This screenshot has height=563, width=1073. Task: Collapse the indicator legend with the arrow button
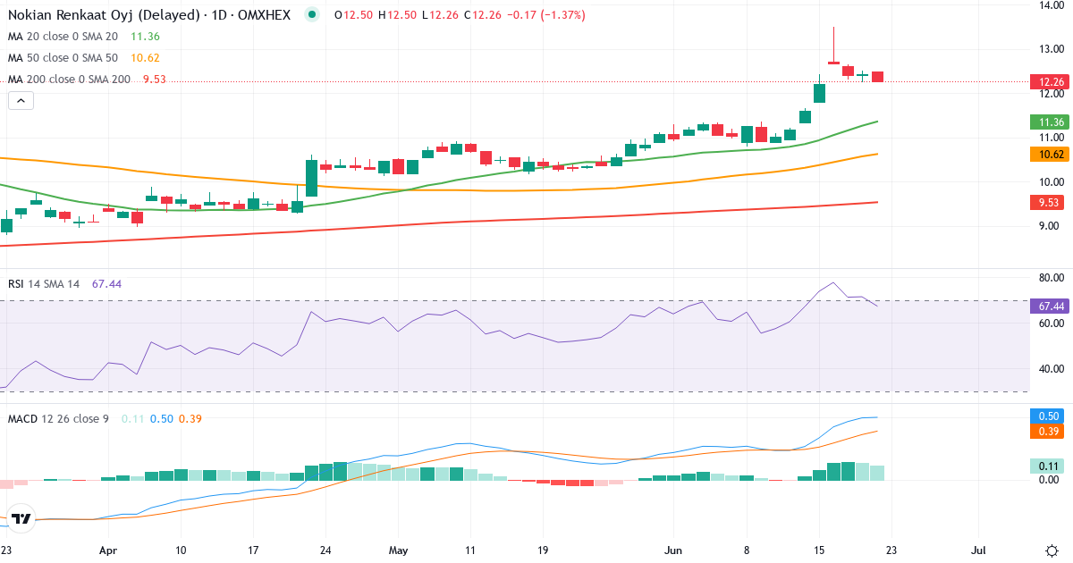(21, 101)
